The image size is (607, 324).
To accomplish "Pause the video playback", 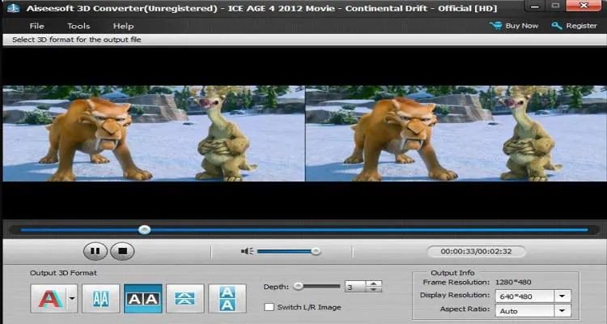I will point(96,251).
